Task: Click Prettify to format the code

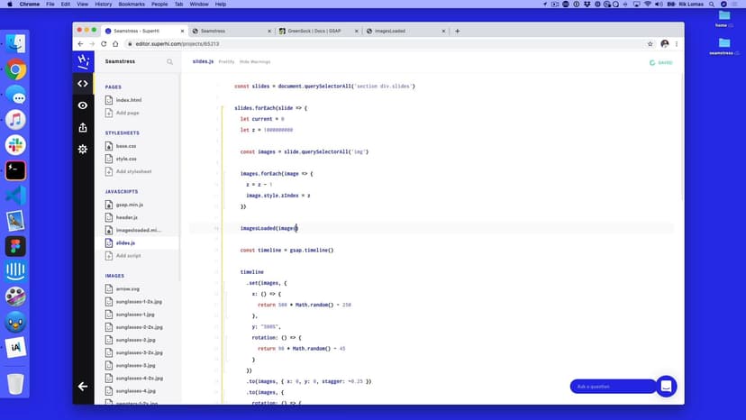Action: (x=227, y=62)
